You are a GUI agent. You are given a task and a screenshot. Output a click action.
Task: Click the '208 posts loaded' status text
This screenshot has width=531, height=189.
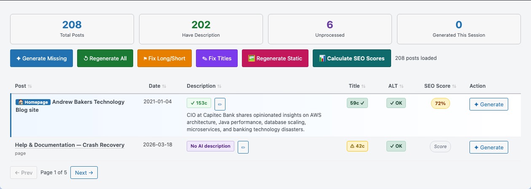click(x=416, y=58)
